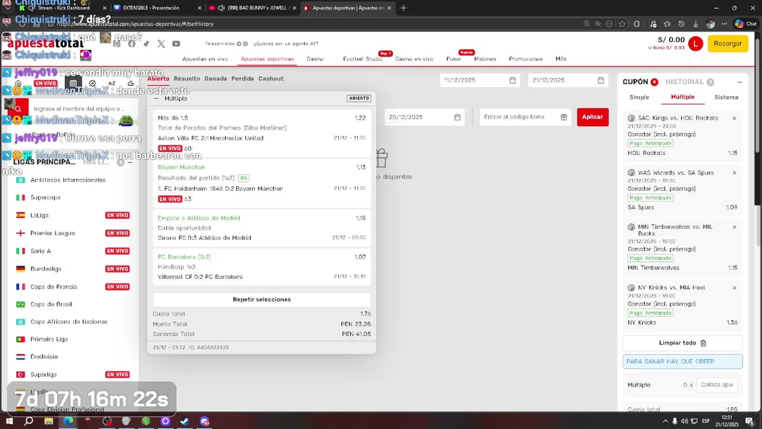Open calendar icon of 20/12/2025 date field
Image resolution: width=762 pixels, height=429 pixels.
(x=457, y=117)
